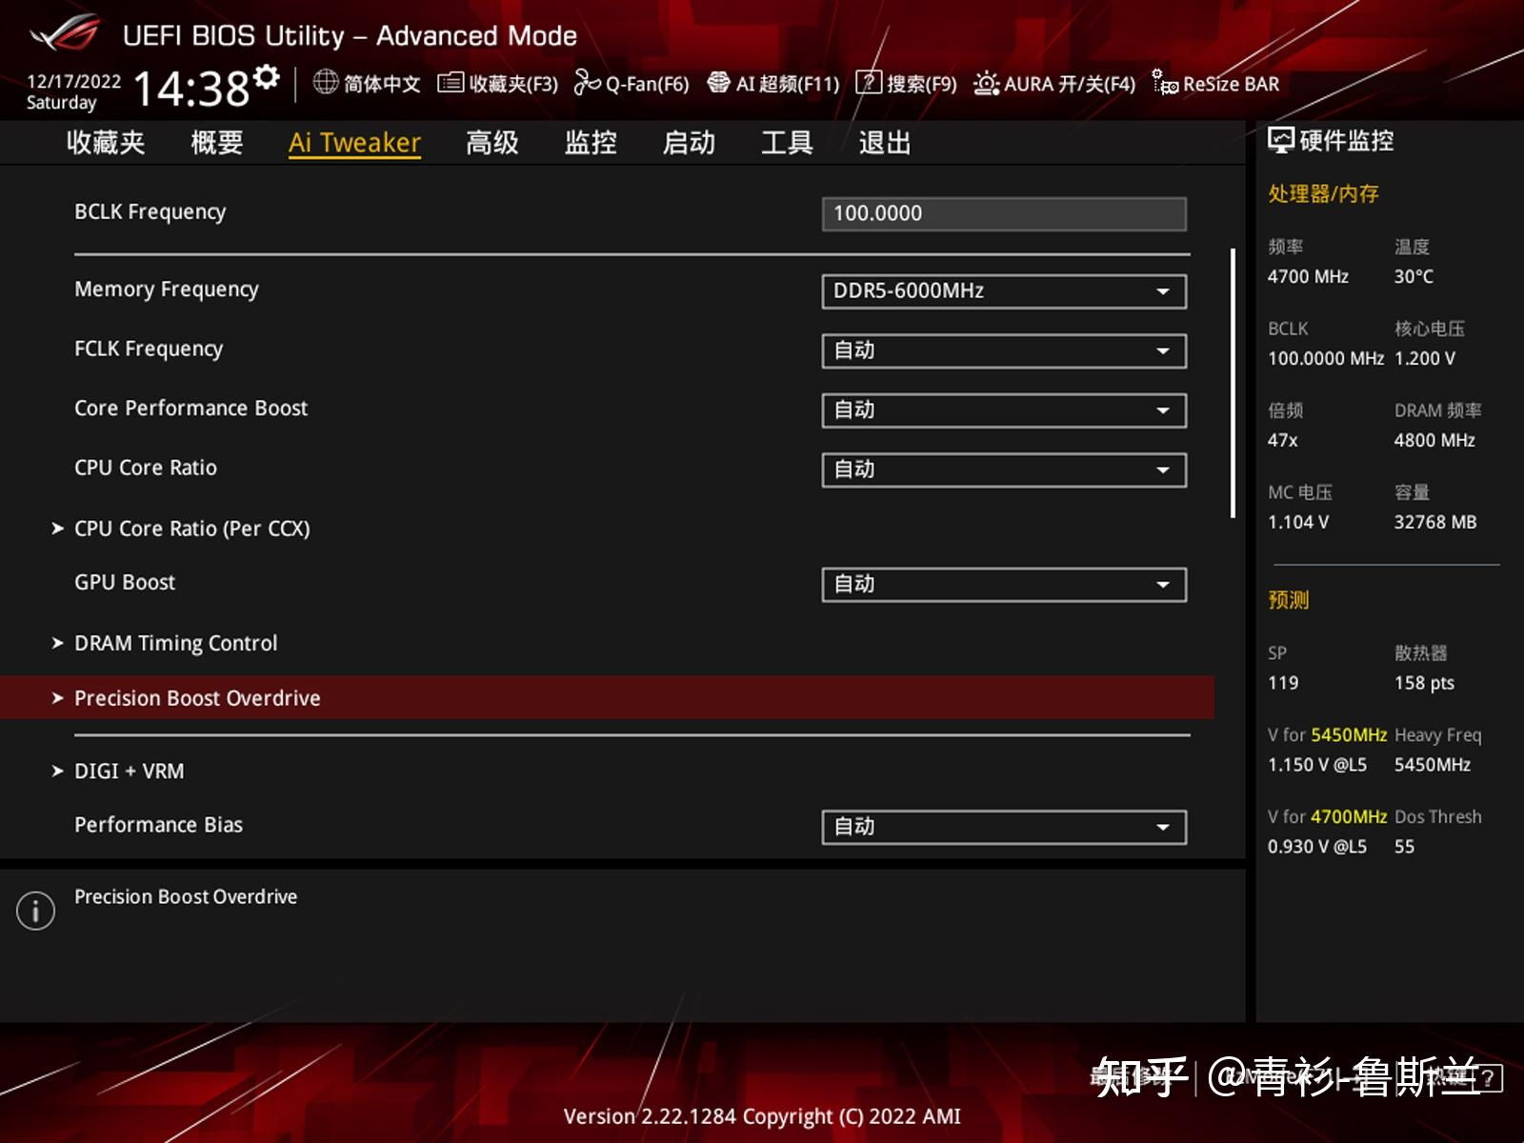
Task: Click the 1.200 V core voltage value
Action: pos(1425,358)
